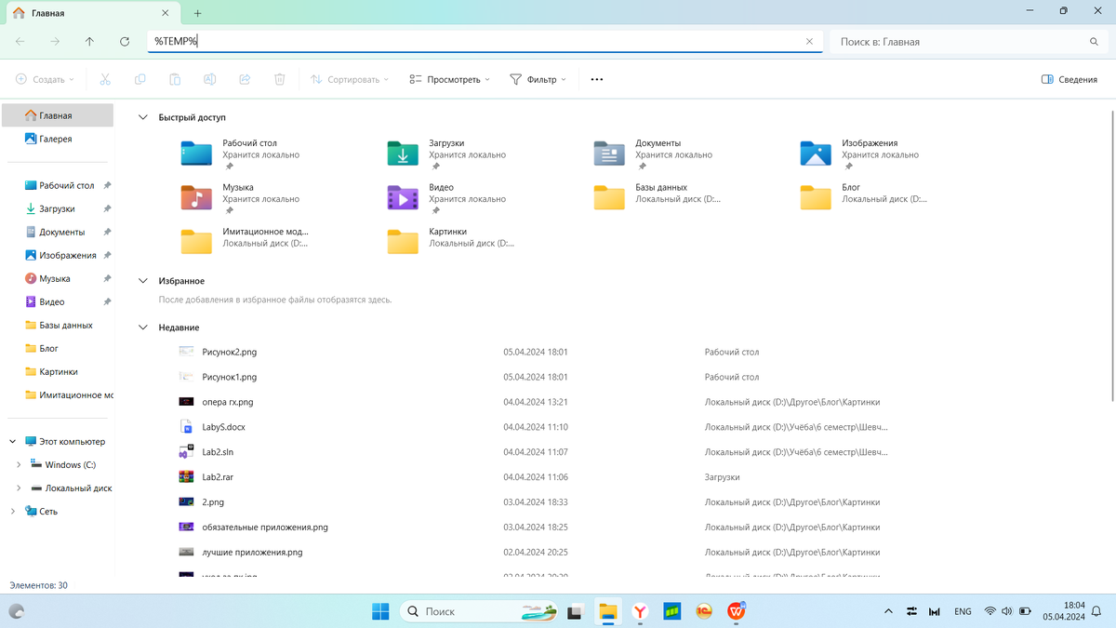
Task: Select Рабочий стол in sidebar
Action: 58,186
